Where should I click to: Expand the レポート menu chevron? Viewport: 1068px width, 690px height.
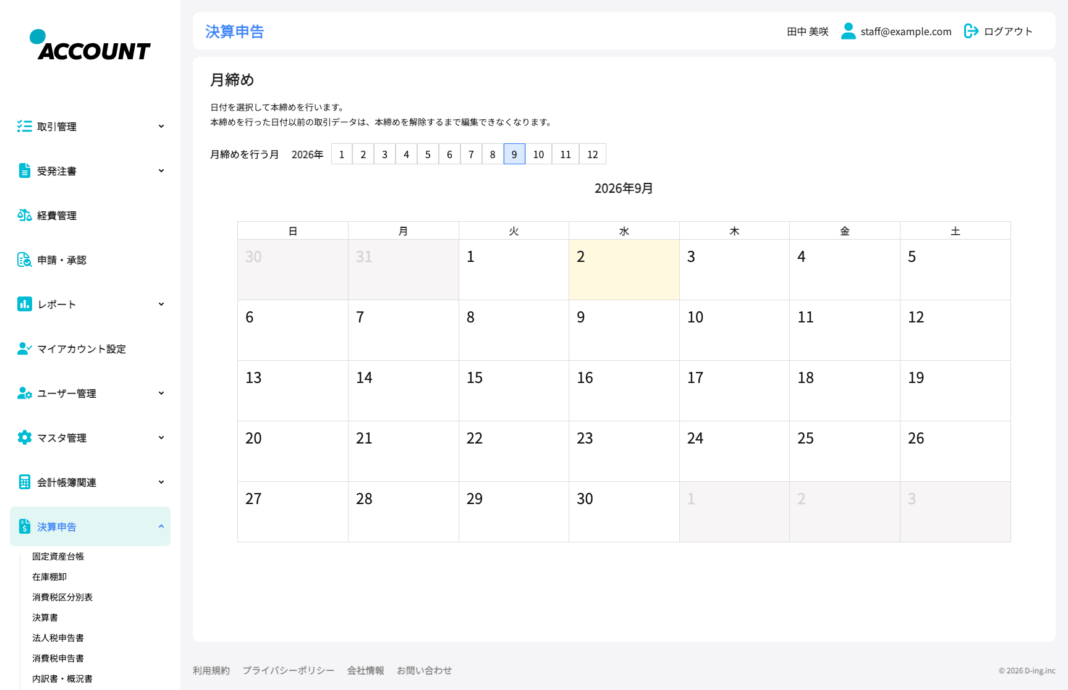click(161, 305)
